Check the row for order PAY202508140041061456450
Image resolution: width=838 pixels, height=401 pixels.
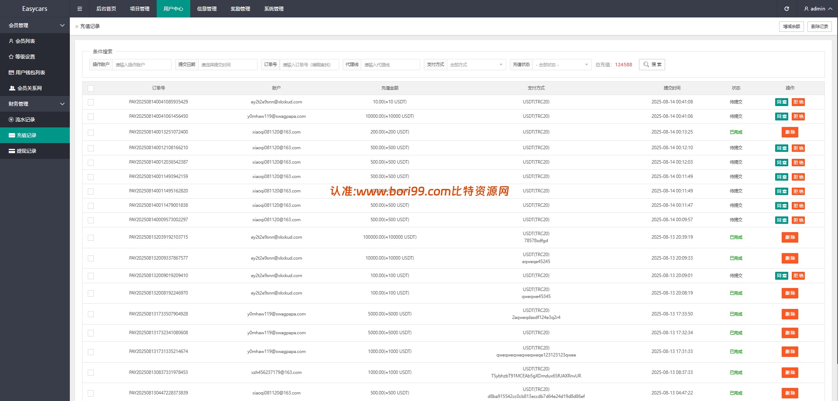[91, 117]
